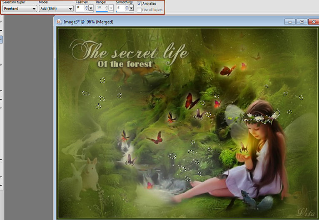Screen dimensions: 319x220
Task: Click the "Selection type:" label
Action: [13, 2]
